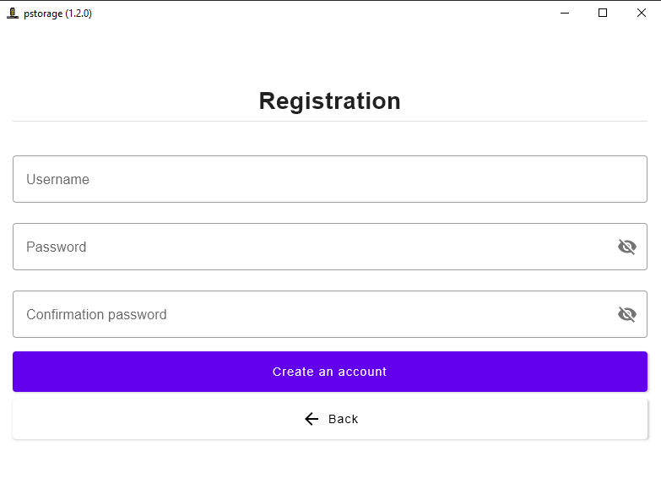Close the pstorage window
The width and height of the screenshot is (661, 500).
[x=642, y=13]
